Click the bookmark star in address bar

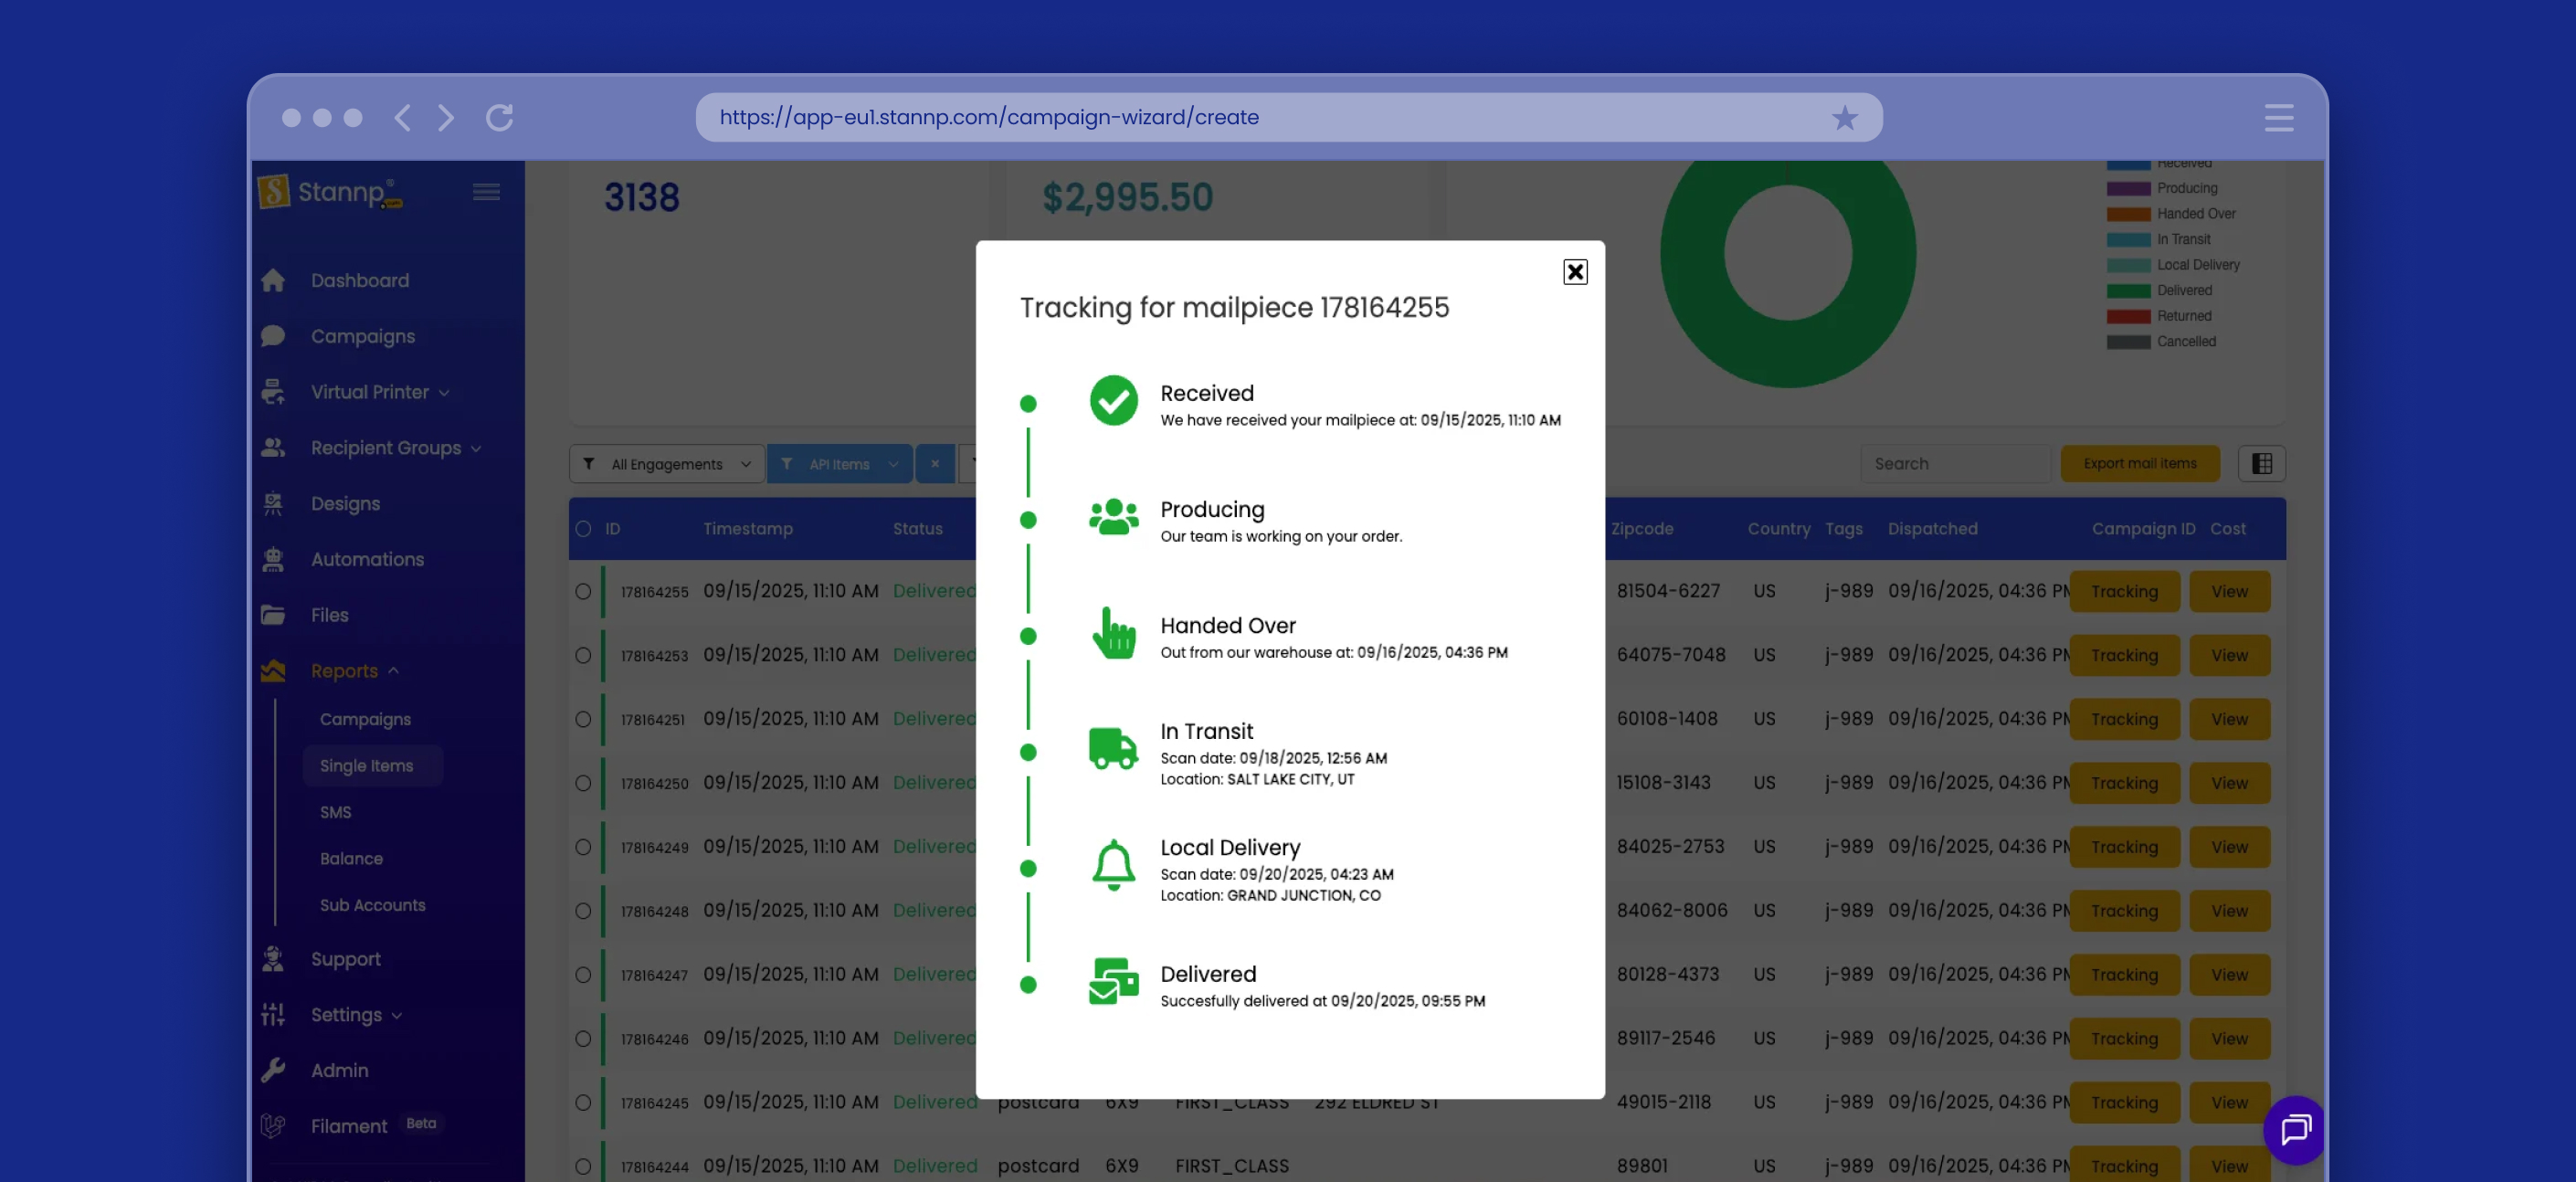click(1844, 118)
